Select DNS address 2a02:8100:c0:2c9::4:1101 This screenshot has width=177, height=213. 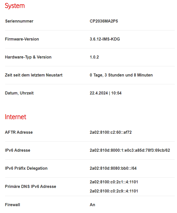pyautogui.click(x=114, y=191)
